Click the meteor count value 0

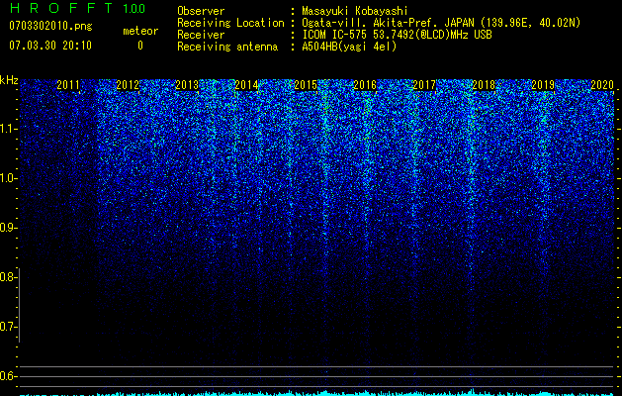[x=140, y=46]
